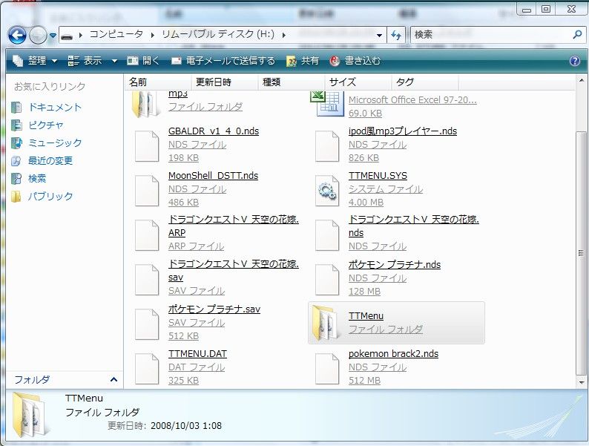Select ドラゴンクエストV 天空の花嫁.nds file icon

pos(327,235)
